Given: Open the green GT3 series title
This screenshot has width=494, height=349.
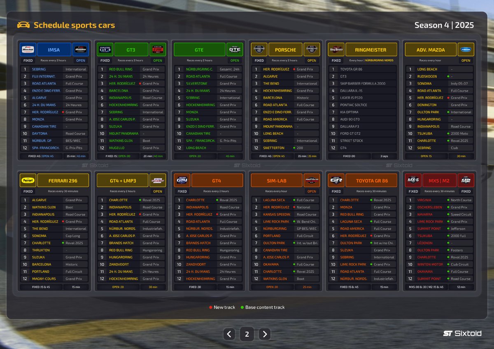Looking at the screenshot, I should [x=131, y=50].
